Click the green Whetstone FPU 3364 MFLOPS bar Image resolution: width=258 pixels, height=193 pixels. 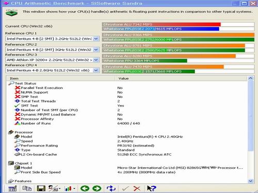(x=144, y=61)
